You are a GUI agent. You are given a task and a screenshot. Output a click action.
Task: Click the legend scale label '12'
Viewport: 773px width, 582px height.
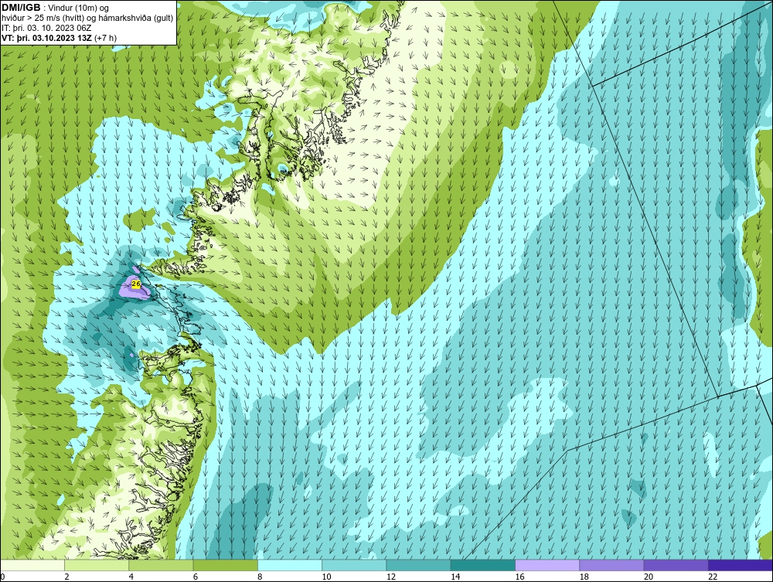pyautogui.click(x=391, y=577)
